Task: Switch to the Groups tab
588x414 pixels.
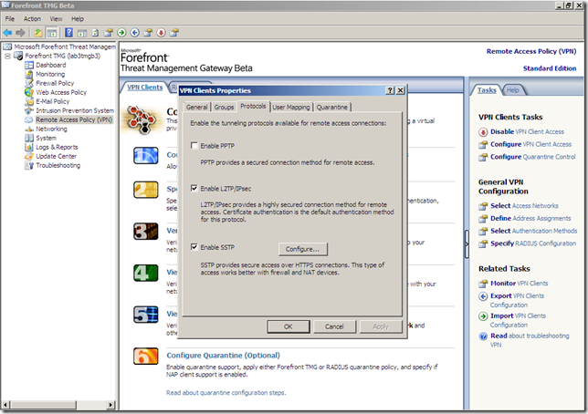Action: 224,108
